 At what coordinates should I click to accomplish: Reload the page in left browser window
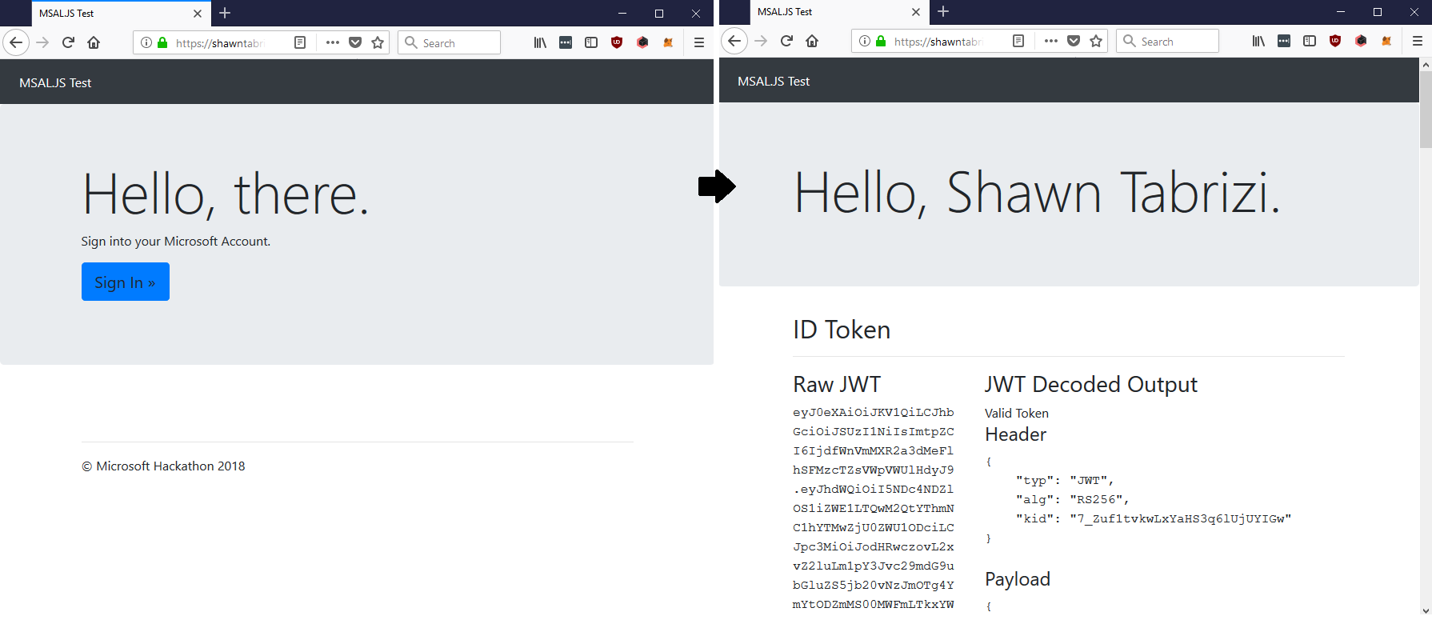pyautogui.click(x=68, y=42)
